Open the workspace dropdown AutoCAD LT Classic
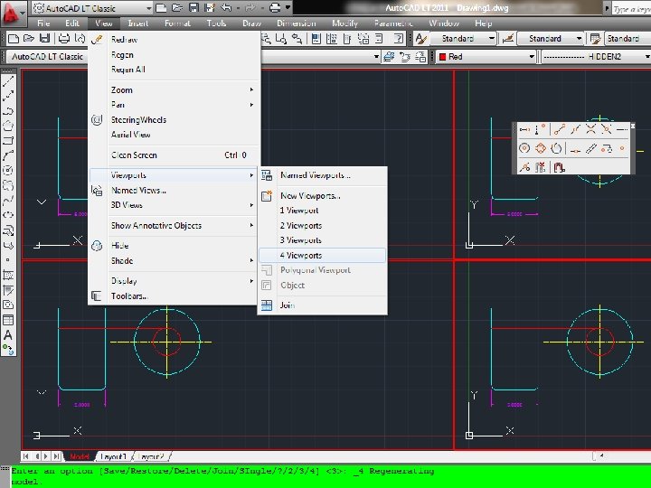Viewport: 651px width, 488px height. click(92, 8)
